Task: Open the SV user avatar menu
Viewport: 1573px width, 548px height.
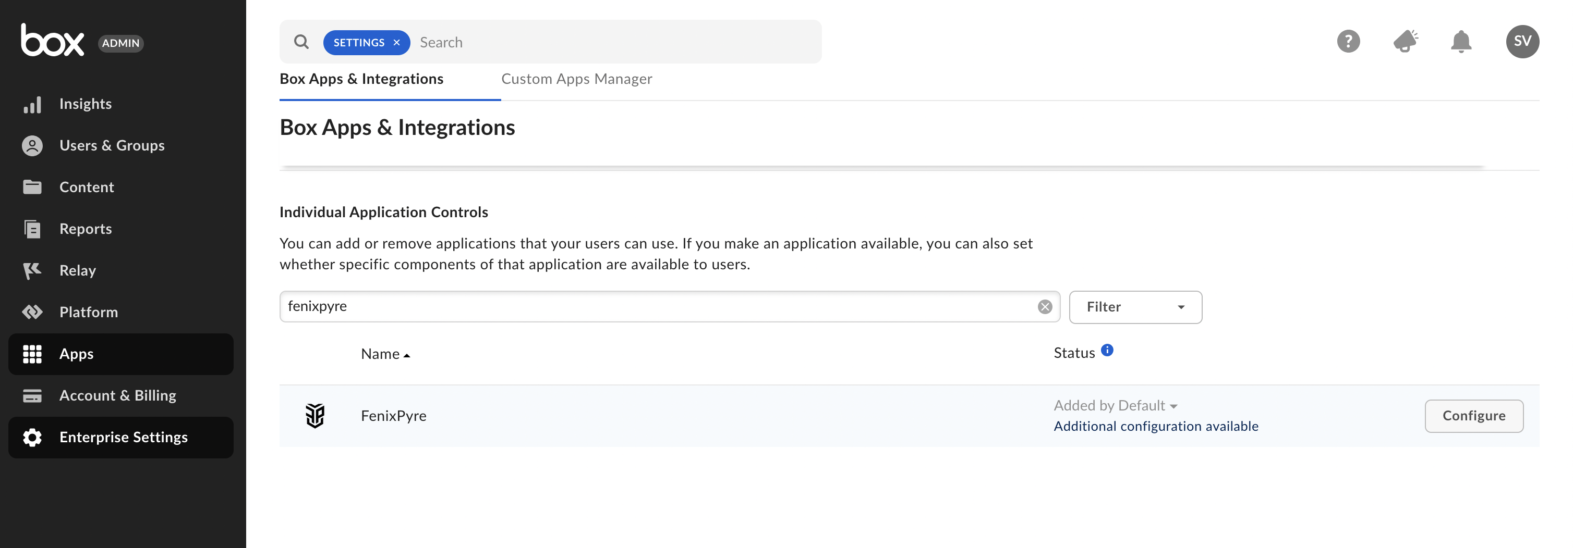Action: [1522, 42]
